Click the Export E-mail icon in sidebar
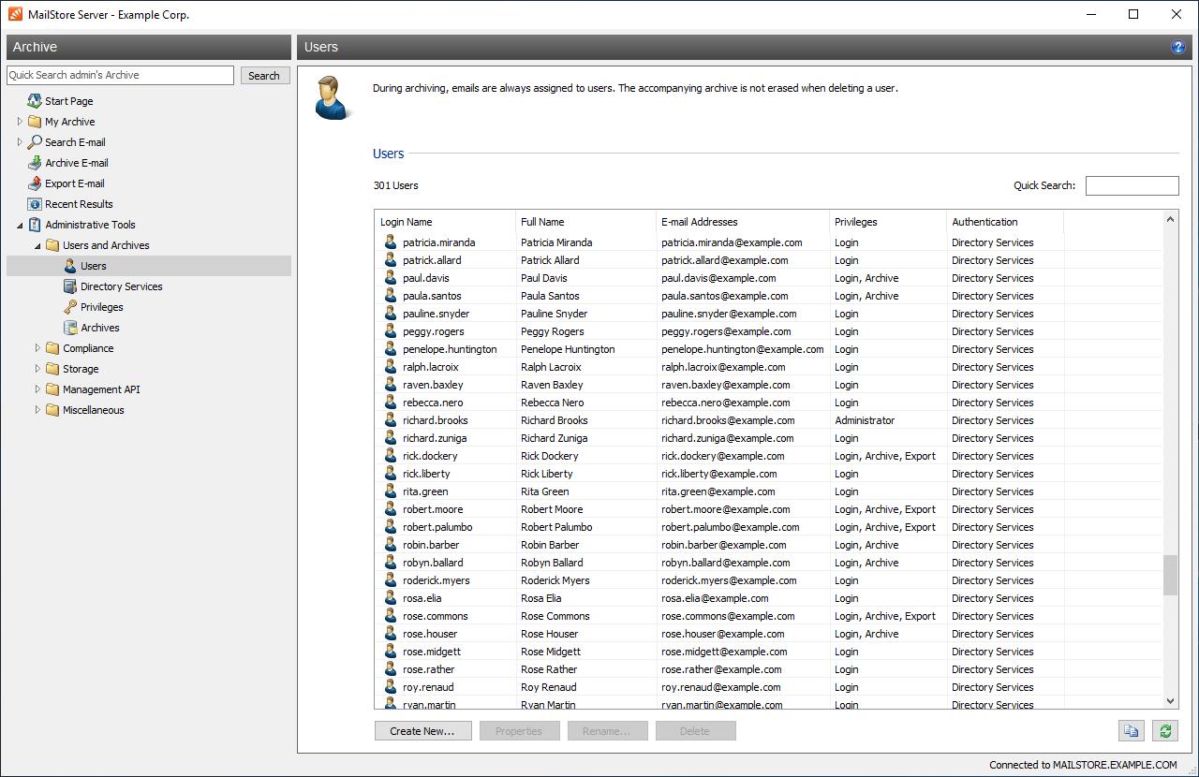 pyautogui.click(x=35, y=183)
